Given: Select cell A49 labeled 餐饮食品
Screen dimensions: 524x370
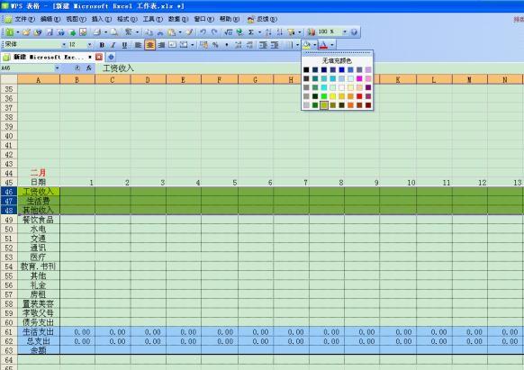Looking at the screenshot, I should click(39, 220).
